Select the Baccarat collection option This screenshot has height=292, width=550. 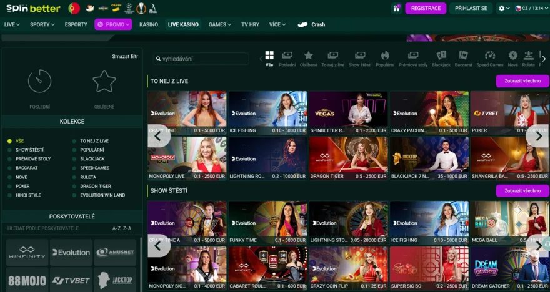(x=22, y=168)
